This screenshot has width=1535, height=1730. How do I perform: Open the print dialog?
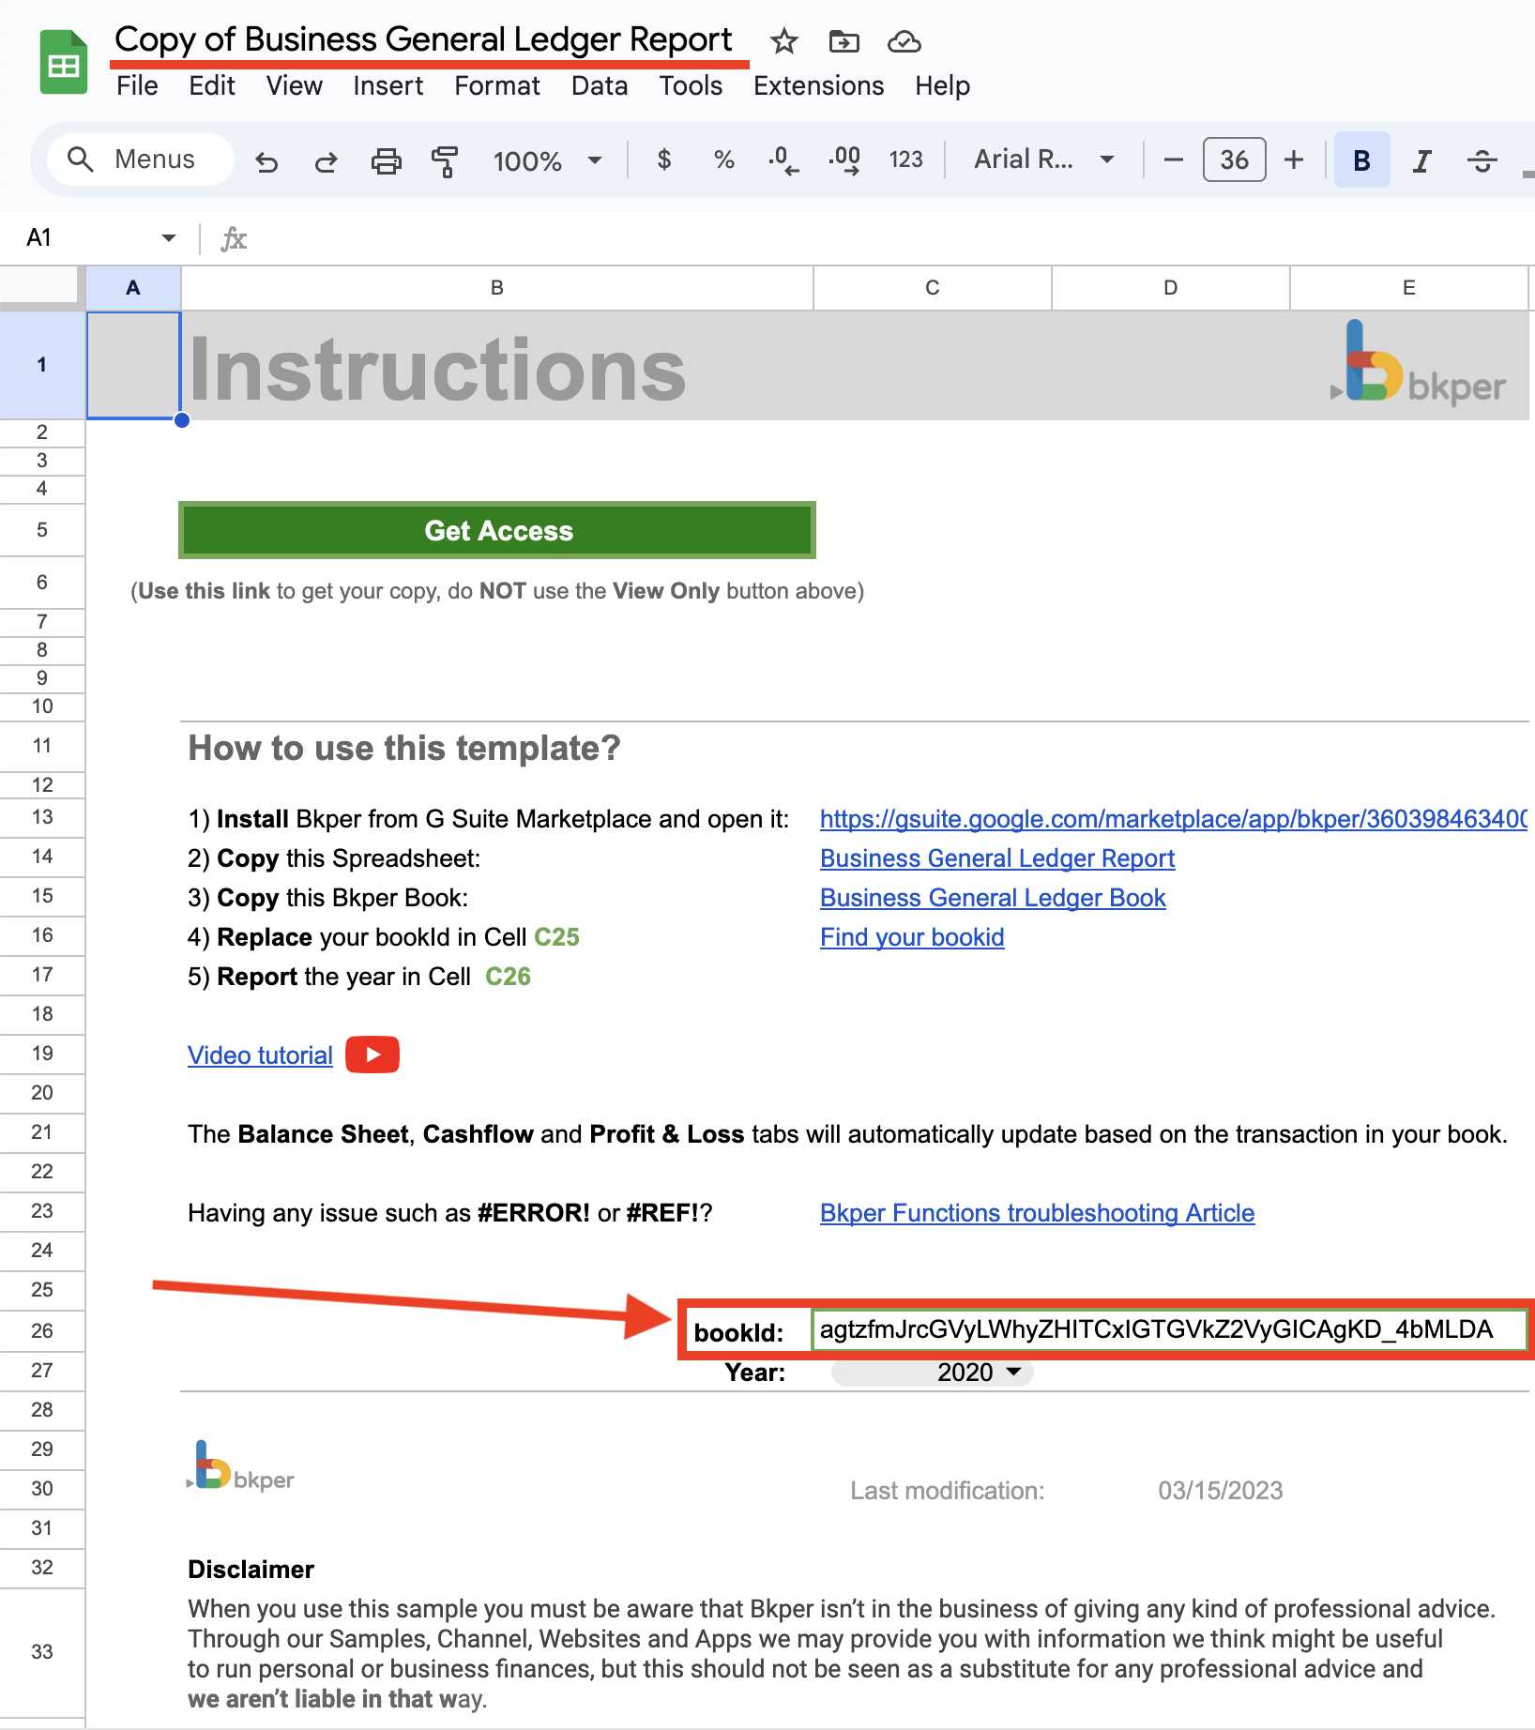(386, 159)
